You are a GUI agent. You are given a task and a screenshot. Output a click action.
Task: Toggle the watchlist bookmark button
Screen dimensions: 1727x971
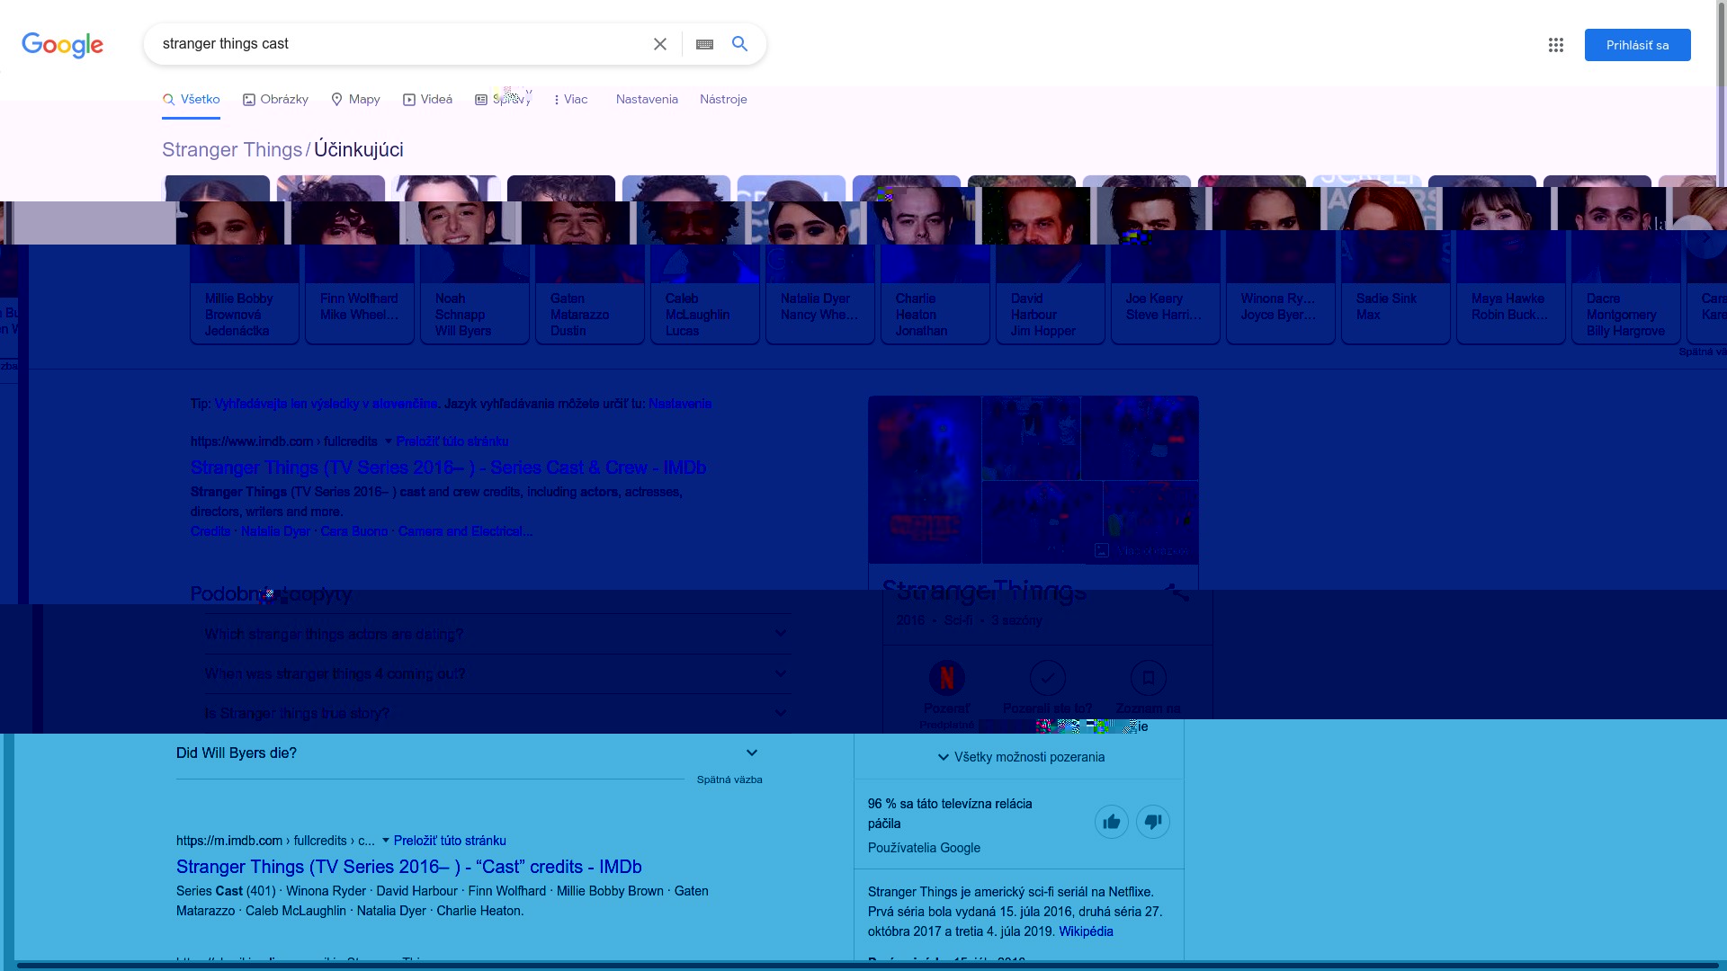coord(1148,678)
